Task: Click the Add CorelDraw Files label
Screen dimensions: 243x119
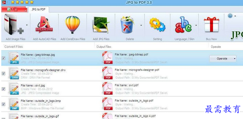Action: click(73, 39)
